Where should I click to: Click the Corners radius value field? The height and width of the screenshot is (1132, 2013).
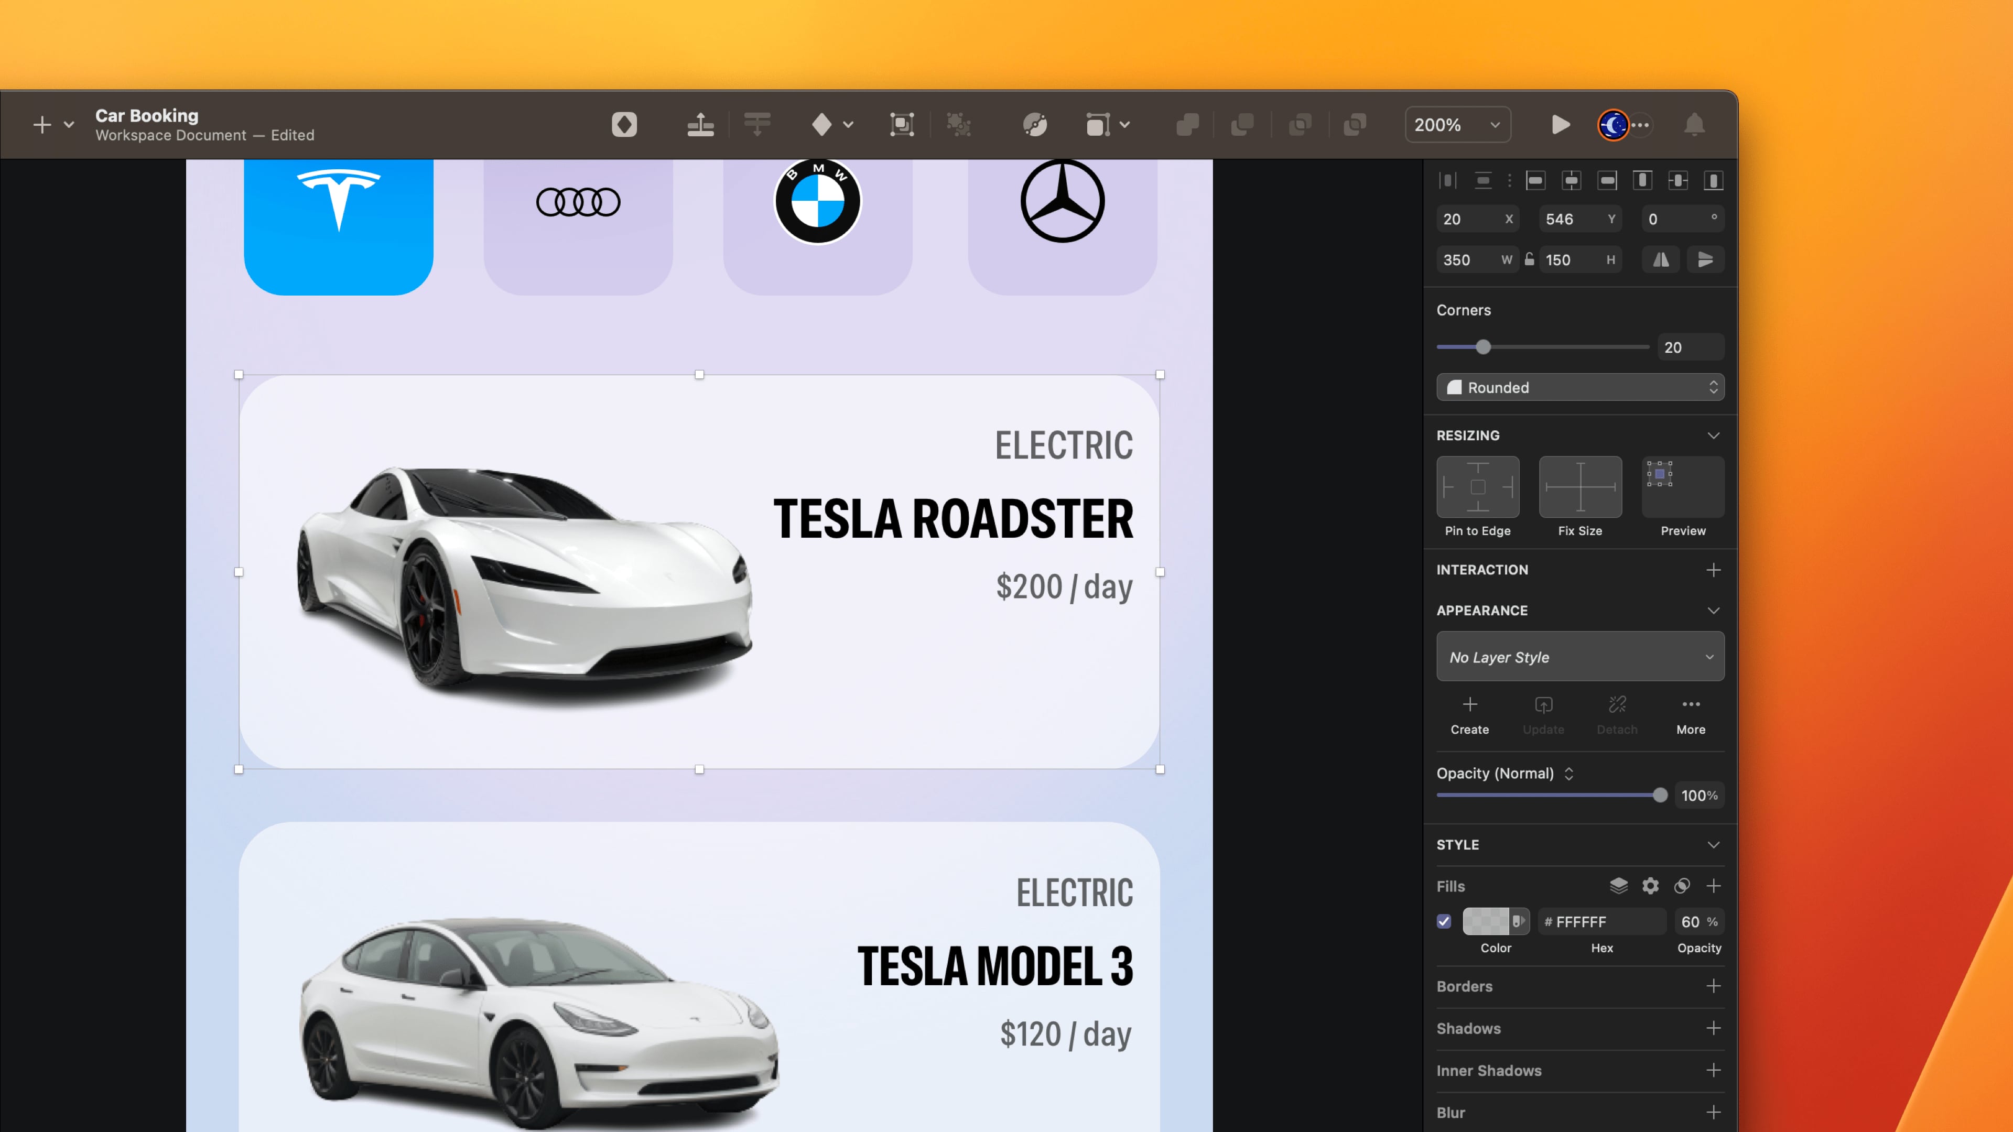point(1690,347)
